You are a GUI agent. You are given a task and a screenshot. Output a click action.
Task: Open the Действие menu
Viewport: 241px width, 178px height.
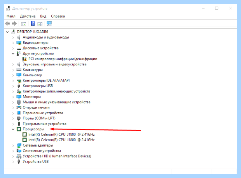(28, 16)
